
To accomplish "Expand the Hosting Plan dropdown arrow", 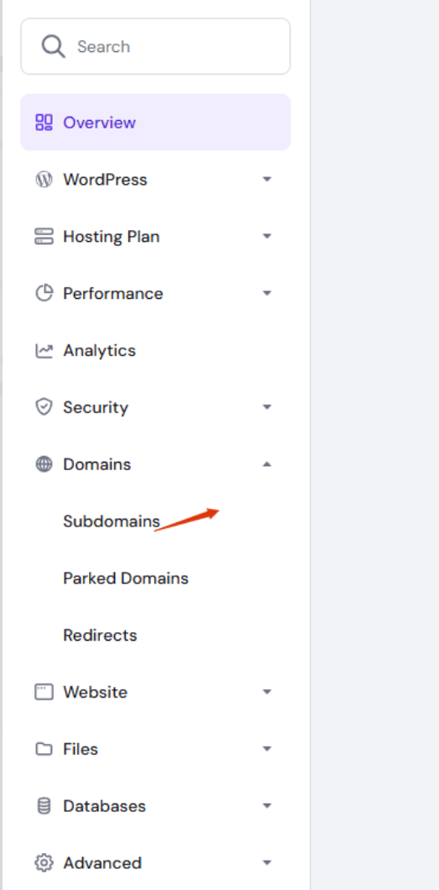I will pyautogui.click(x=267, y=236).
